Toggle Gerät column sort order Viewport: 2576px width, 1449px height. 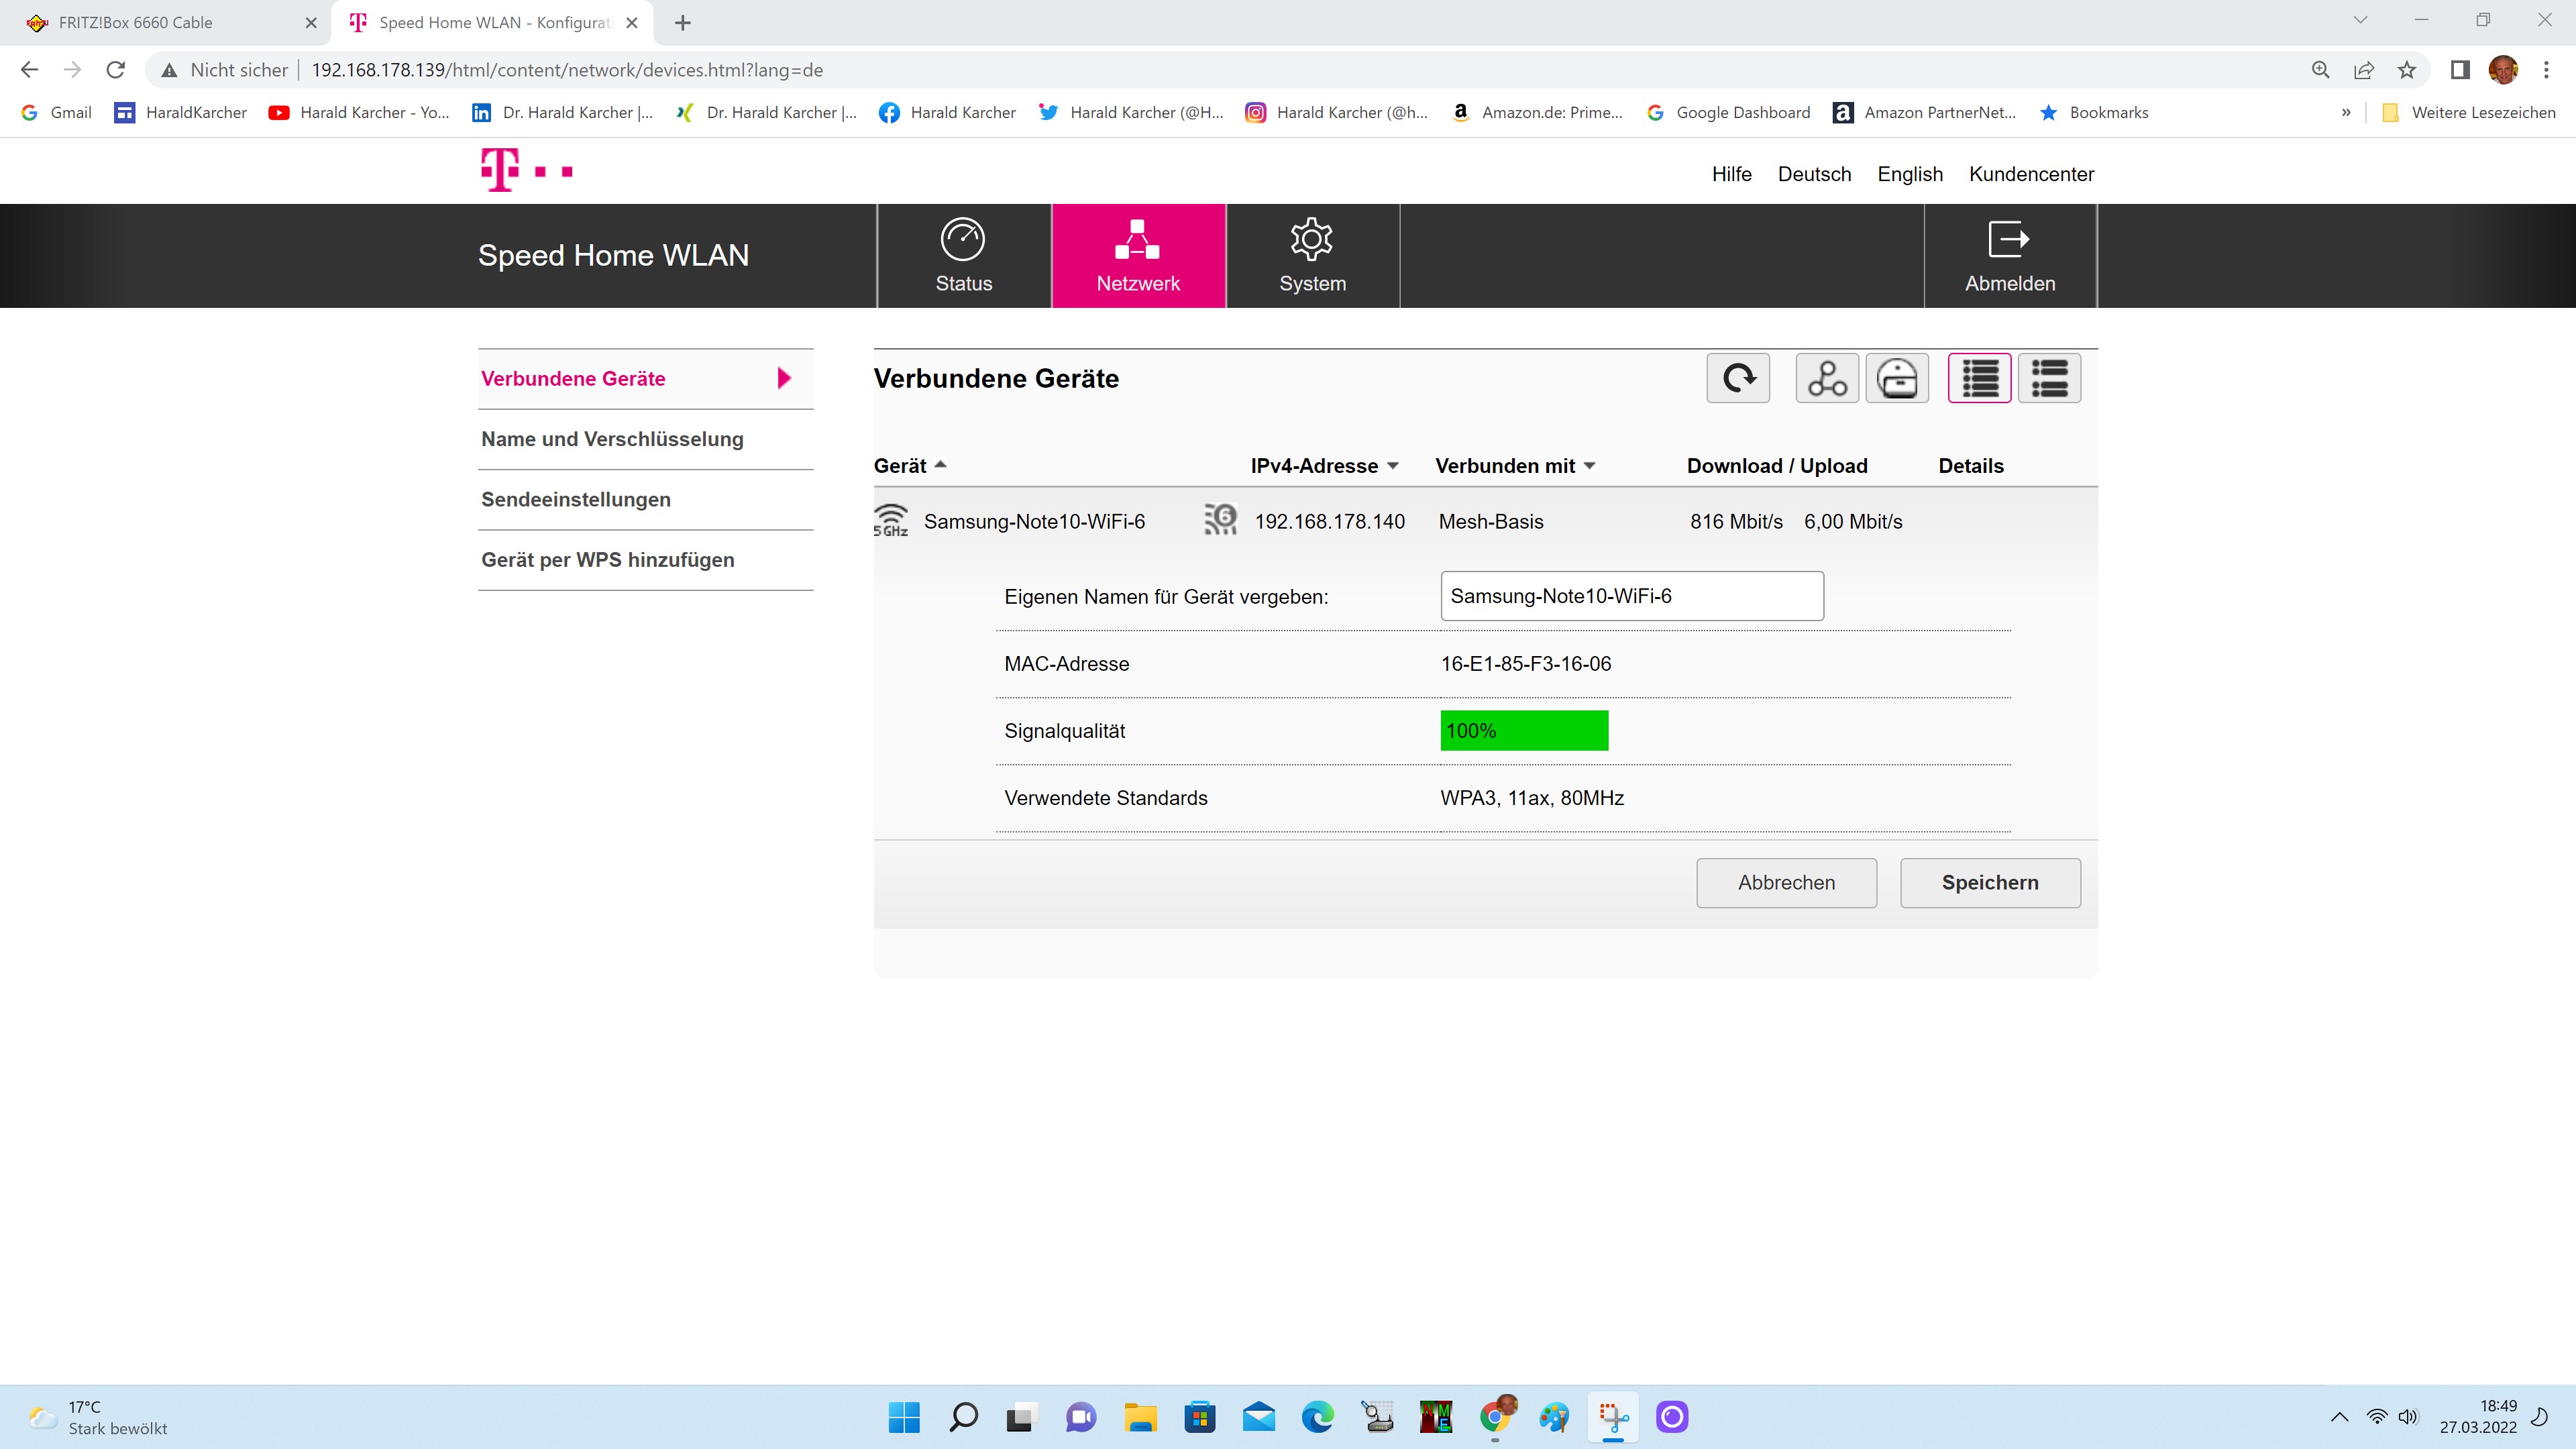pyautogui.click(x=940, y=465)
